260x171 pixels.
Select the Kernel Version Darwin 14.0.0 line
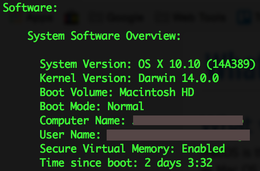tap(129, 78)
